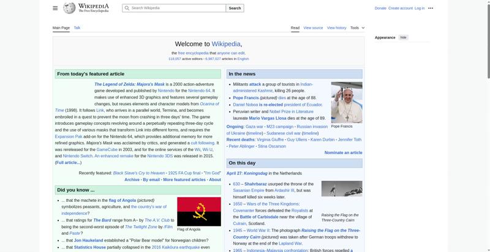490x252 pixels.
Task: Click the Sasanian Empire link
Action: 249,190
